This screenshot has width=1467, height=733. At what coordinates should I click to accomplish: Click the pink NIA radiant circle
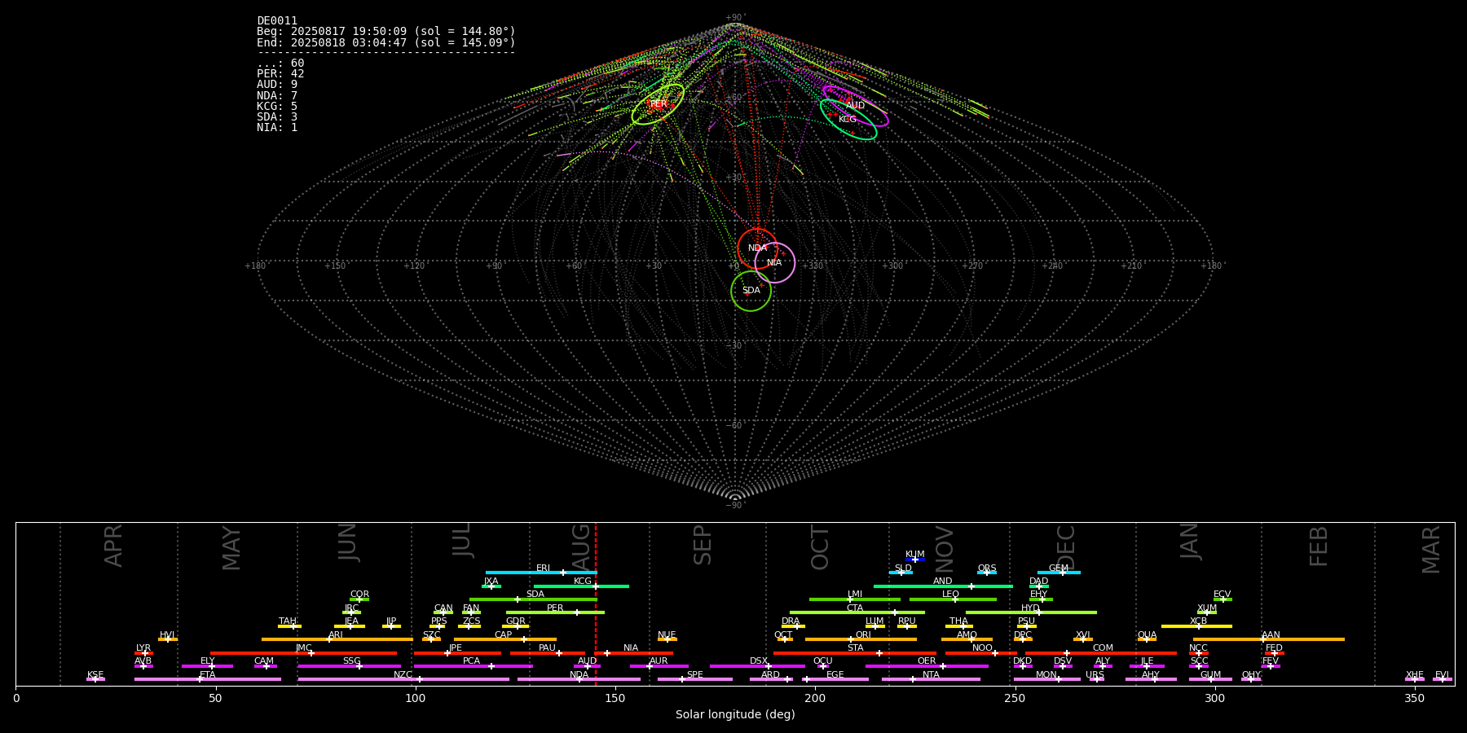(775, 262)
